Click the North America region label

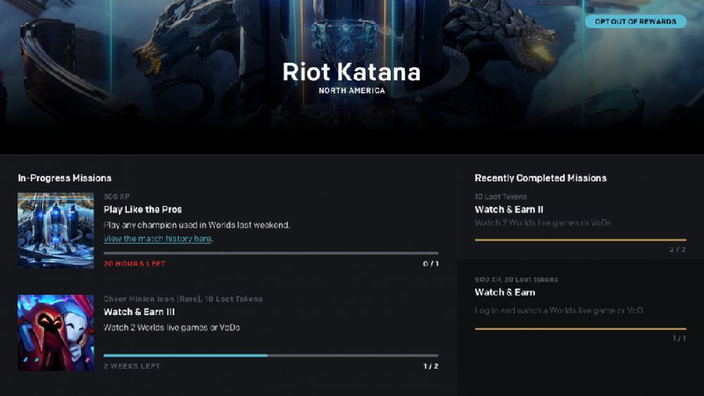point(351,91)
